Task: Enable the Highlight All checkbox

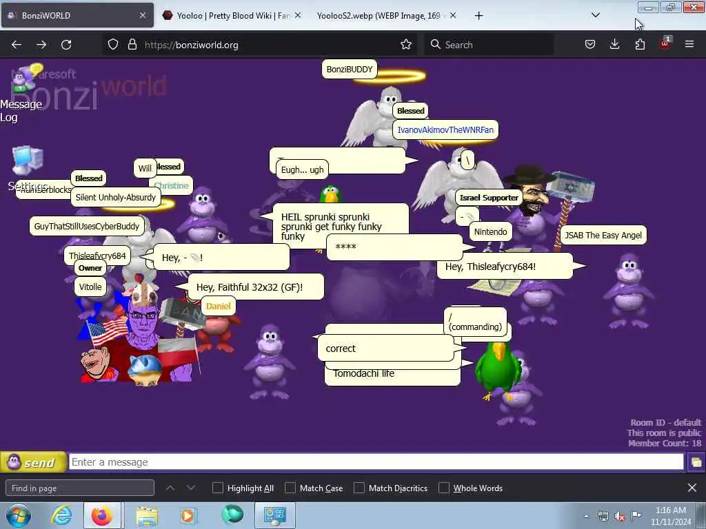Action: 217,488
